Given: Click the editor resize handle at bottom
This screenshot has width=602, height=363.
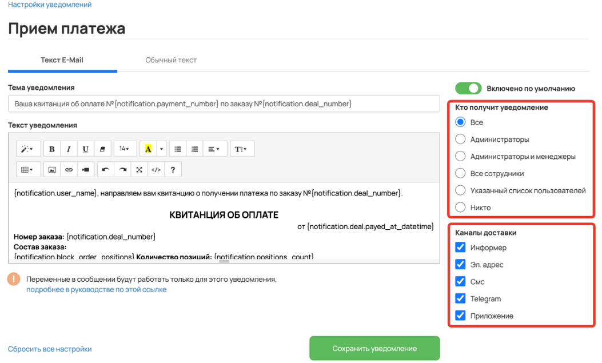Looking at the screenshot, I should click(x=224, y=261).
